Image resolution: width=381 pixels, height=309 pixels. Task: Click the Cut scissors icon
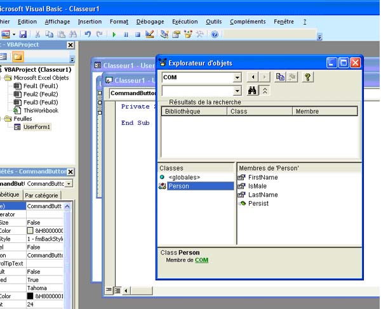point(37,34)
